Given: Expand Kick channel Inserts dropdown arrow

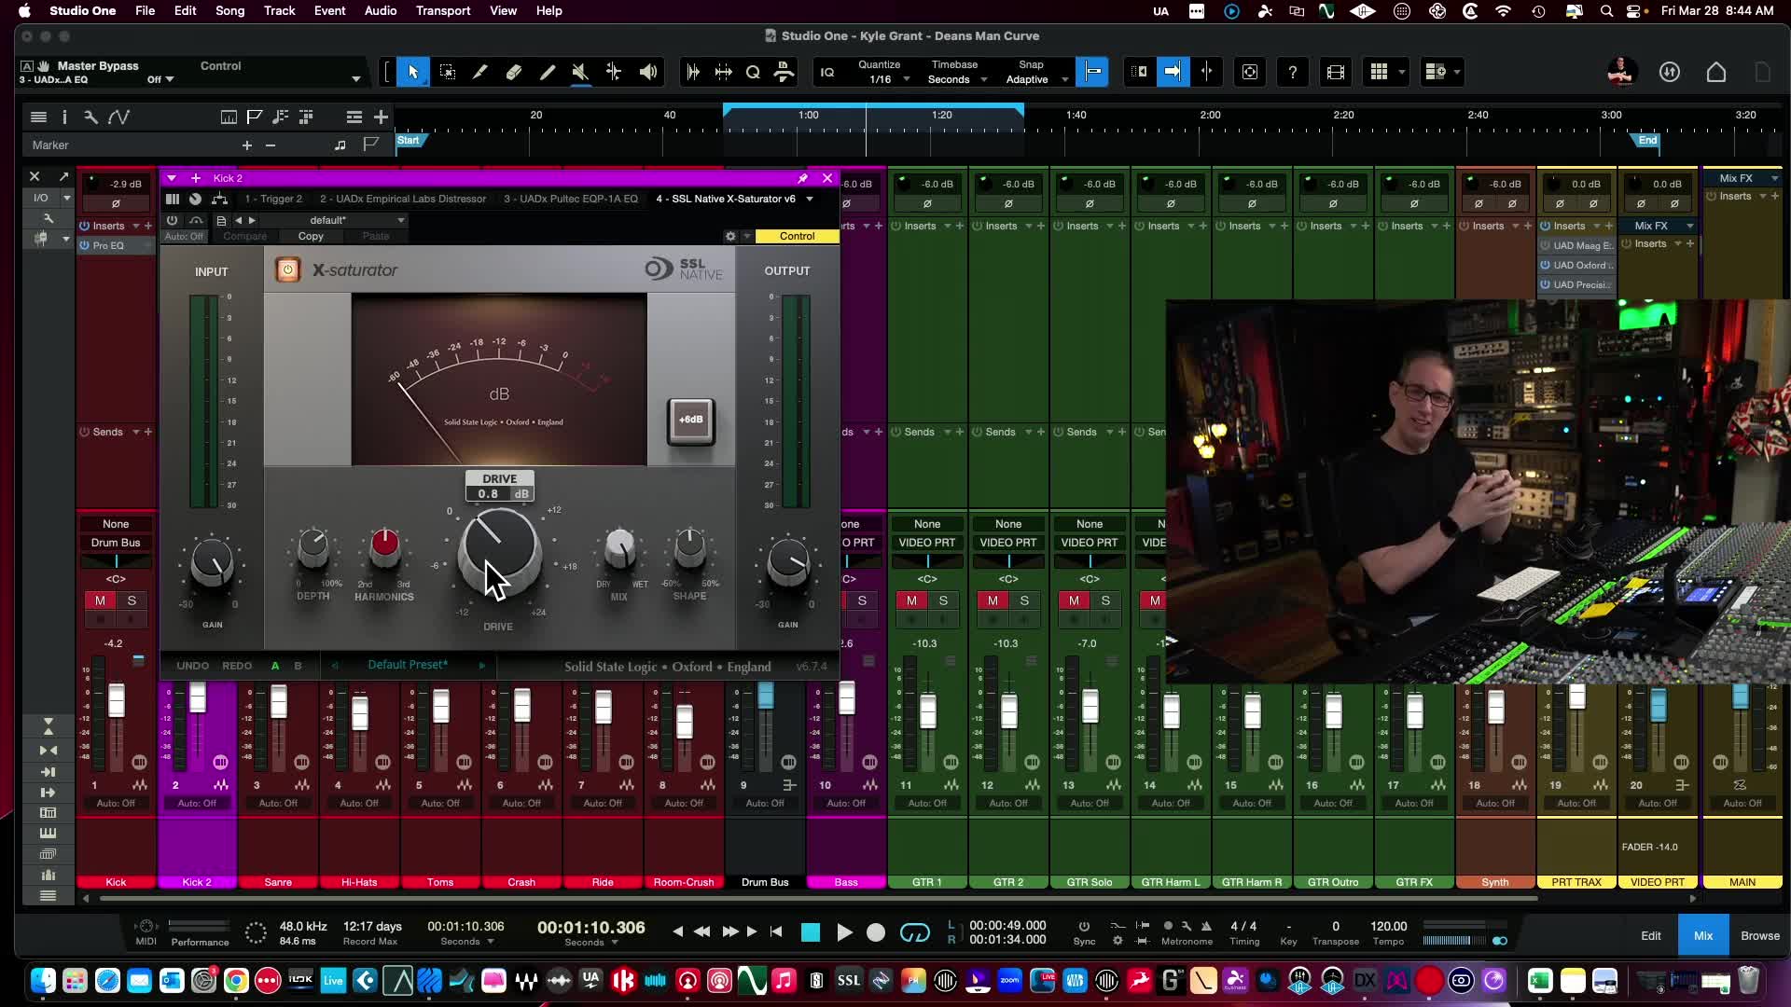Looking at the screenshot, I should pos(136,226).
